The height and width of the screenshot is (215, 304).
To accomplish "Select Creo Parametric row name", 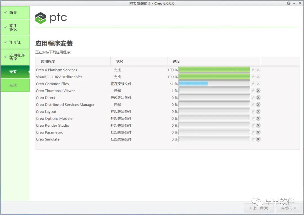I will pos(50,132).
